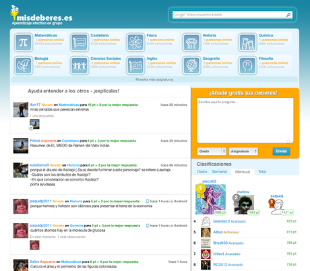310x271 pixels.
Task: Open the Historia column icon
Action: (191, 42)
